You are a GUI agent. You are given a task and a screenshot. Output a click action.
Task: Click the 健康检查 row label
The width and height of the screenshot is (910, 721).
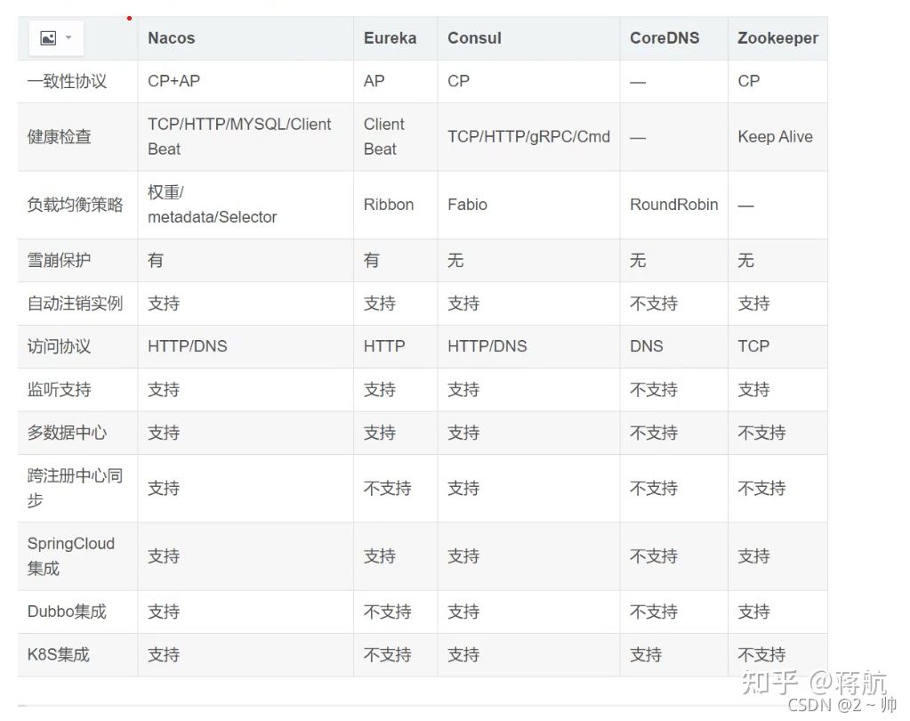[59, 137]
